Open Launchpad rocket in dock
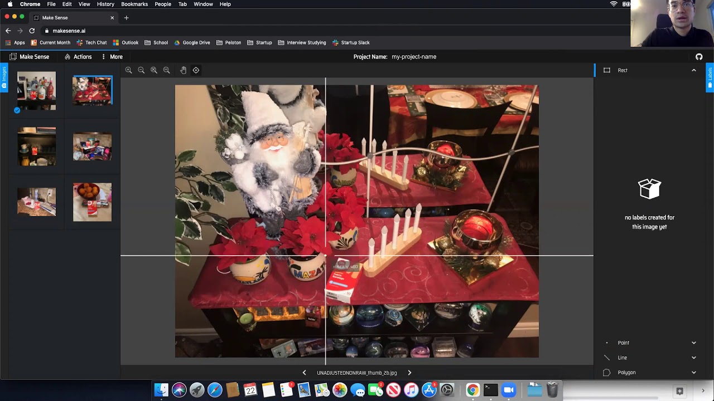The height and width of the screenshot is (401, 714). (x=197, y=390)
